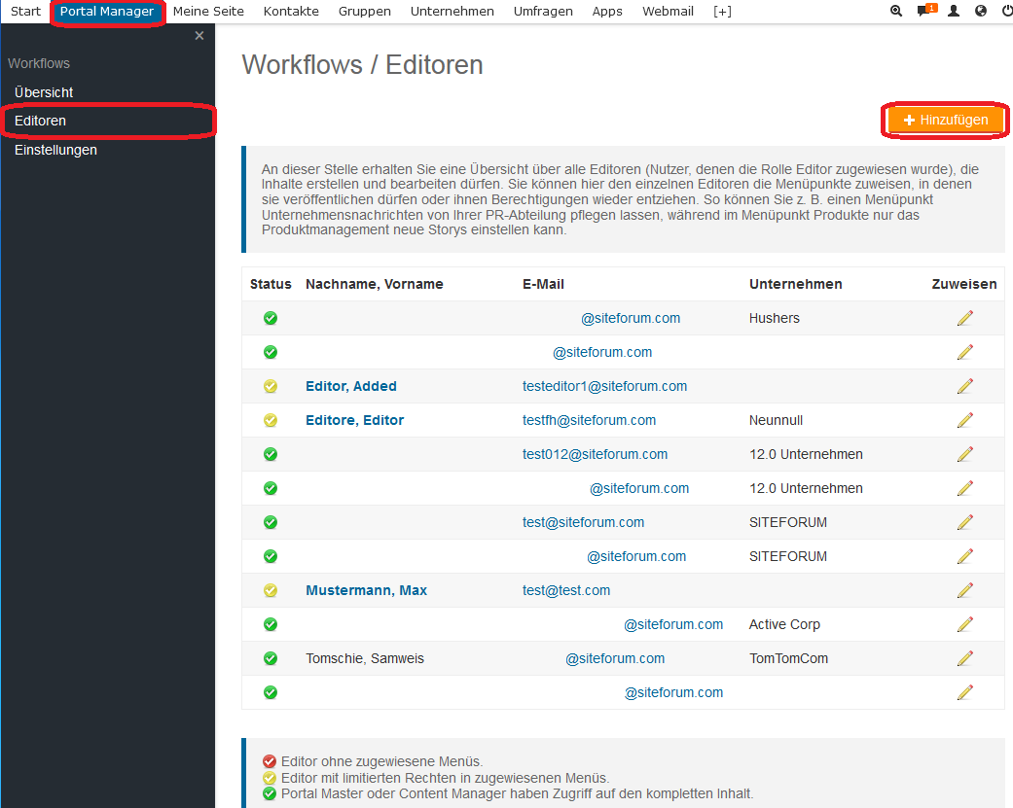Open the Mustermann, Max name link
The height and width of the screenshot is (808, 1013).
click(x=366, y=590)
